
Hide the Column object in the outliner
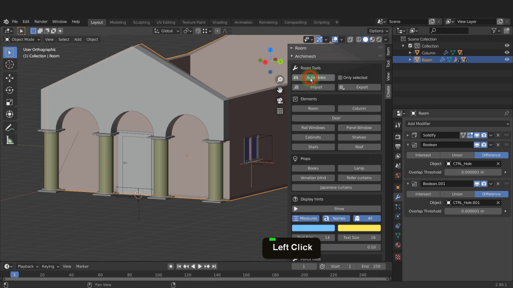click(x=507, y=52)
